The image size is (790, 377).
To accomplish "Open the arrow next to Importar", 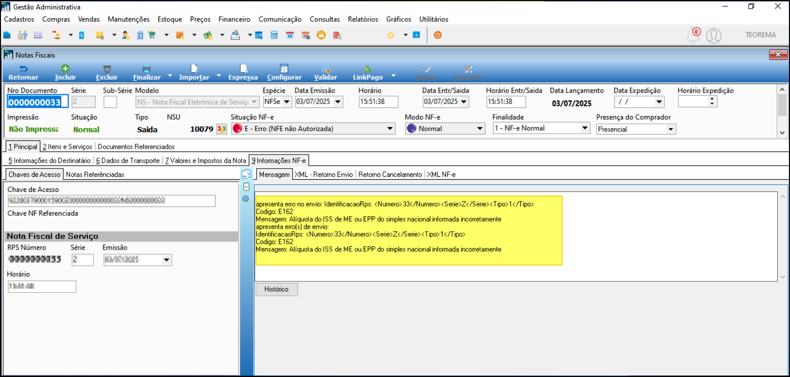I will 219,76.
